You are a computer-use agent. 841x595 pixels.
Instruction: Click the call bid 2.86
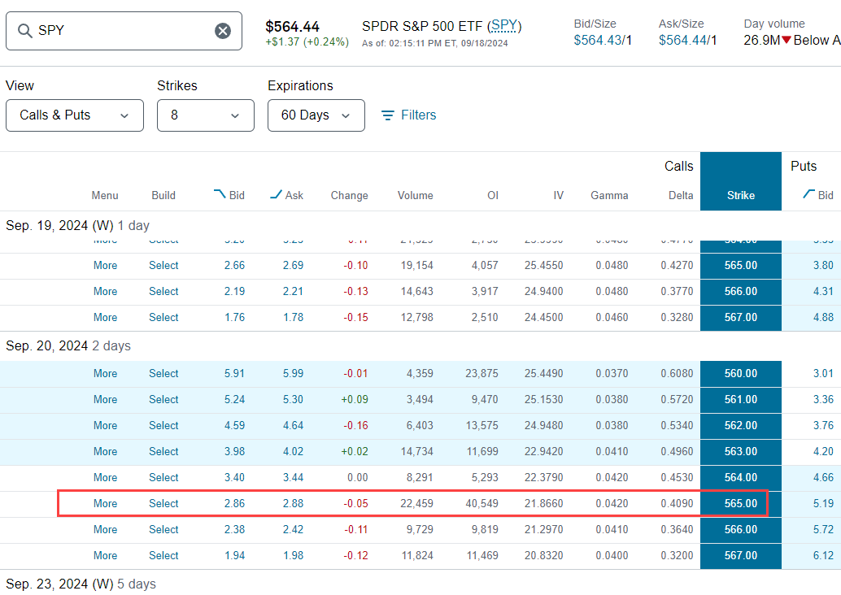click(x=234, y=503)
